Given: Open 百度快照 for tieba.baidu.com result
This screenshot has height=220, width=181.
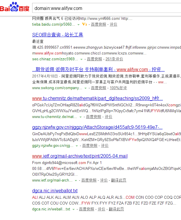Looking at the screenshot, I should [x=99, y=24].
